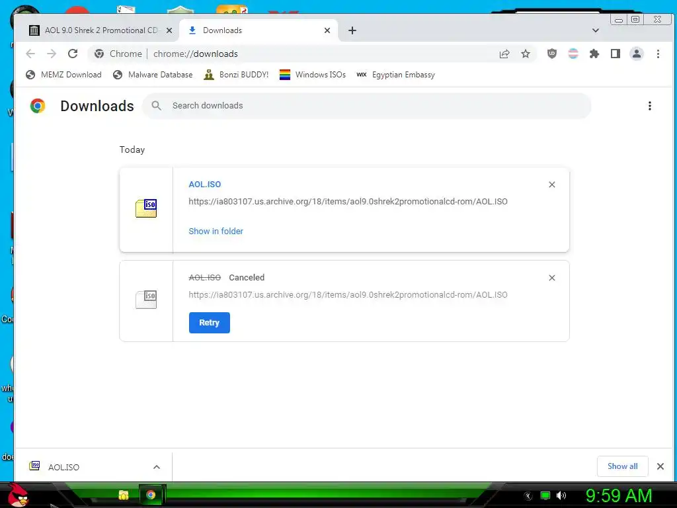
Task: Open Downloads page more actions menu
Action: coord(650,106)
